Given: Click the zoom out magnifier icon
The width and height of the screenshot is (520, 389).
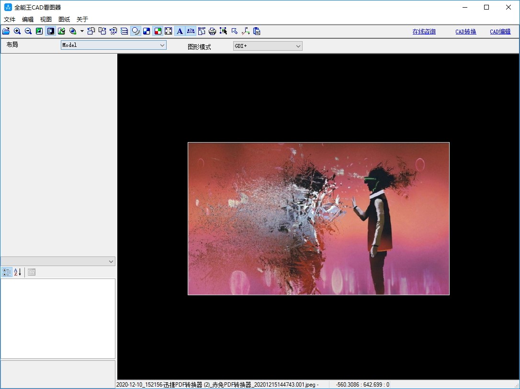Looking at the screenshot, I should [x=28, y=32].
